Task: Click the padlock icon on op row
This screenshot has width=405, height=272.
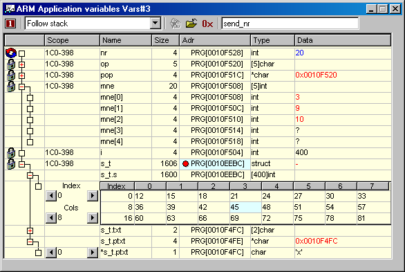Action: point(11,64)
